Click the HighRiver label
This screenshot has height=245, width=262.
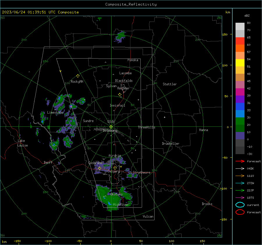(121, 205)
